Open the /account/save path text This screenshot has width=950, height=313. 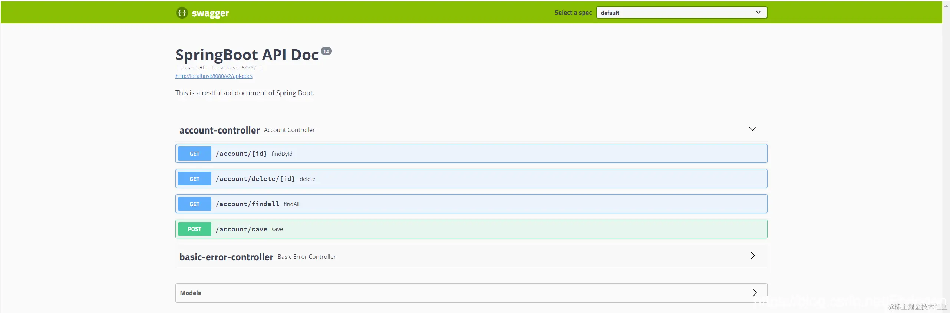point(241,229)
